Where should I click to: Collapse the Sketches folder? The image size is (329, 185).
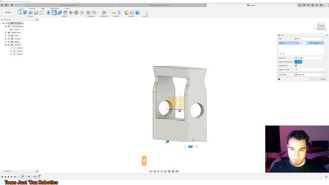[6, 45]
